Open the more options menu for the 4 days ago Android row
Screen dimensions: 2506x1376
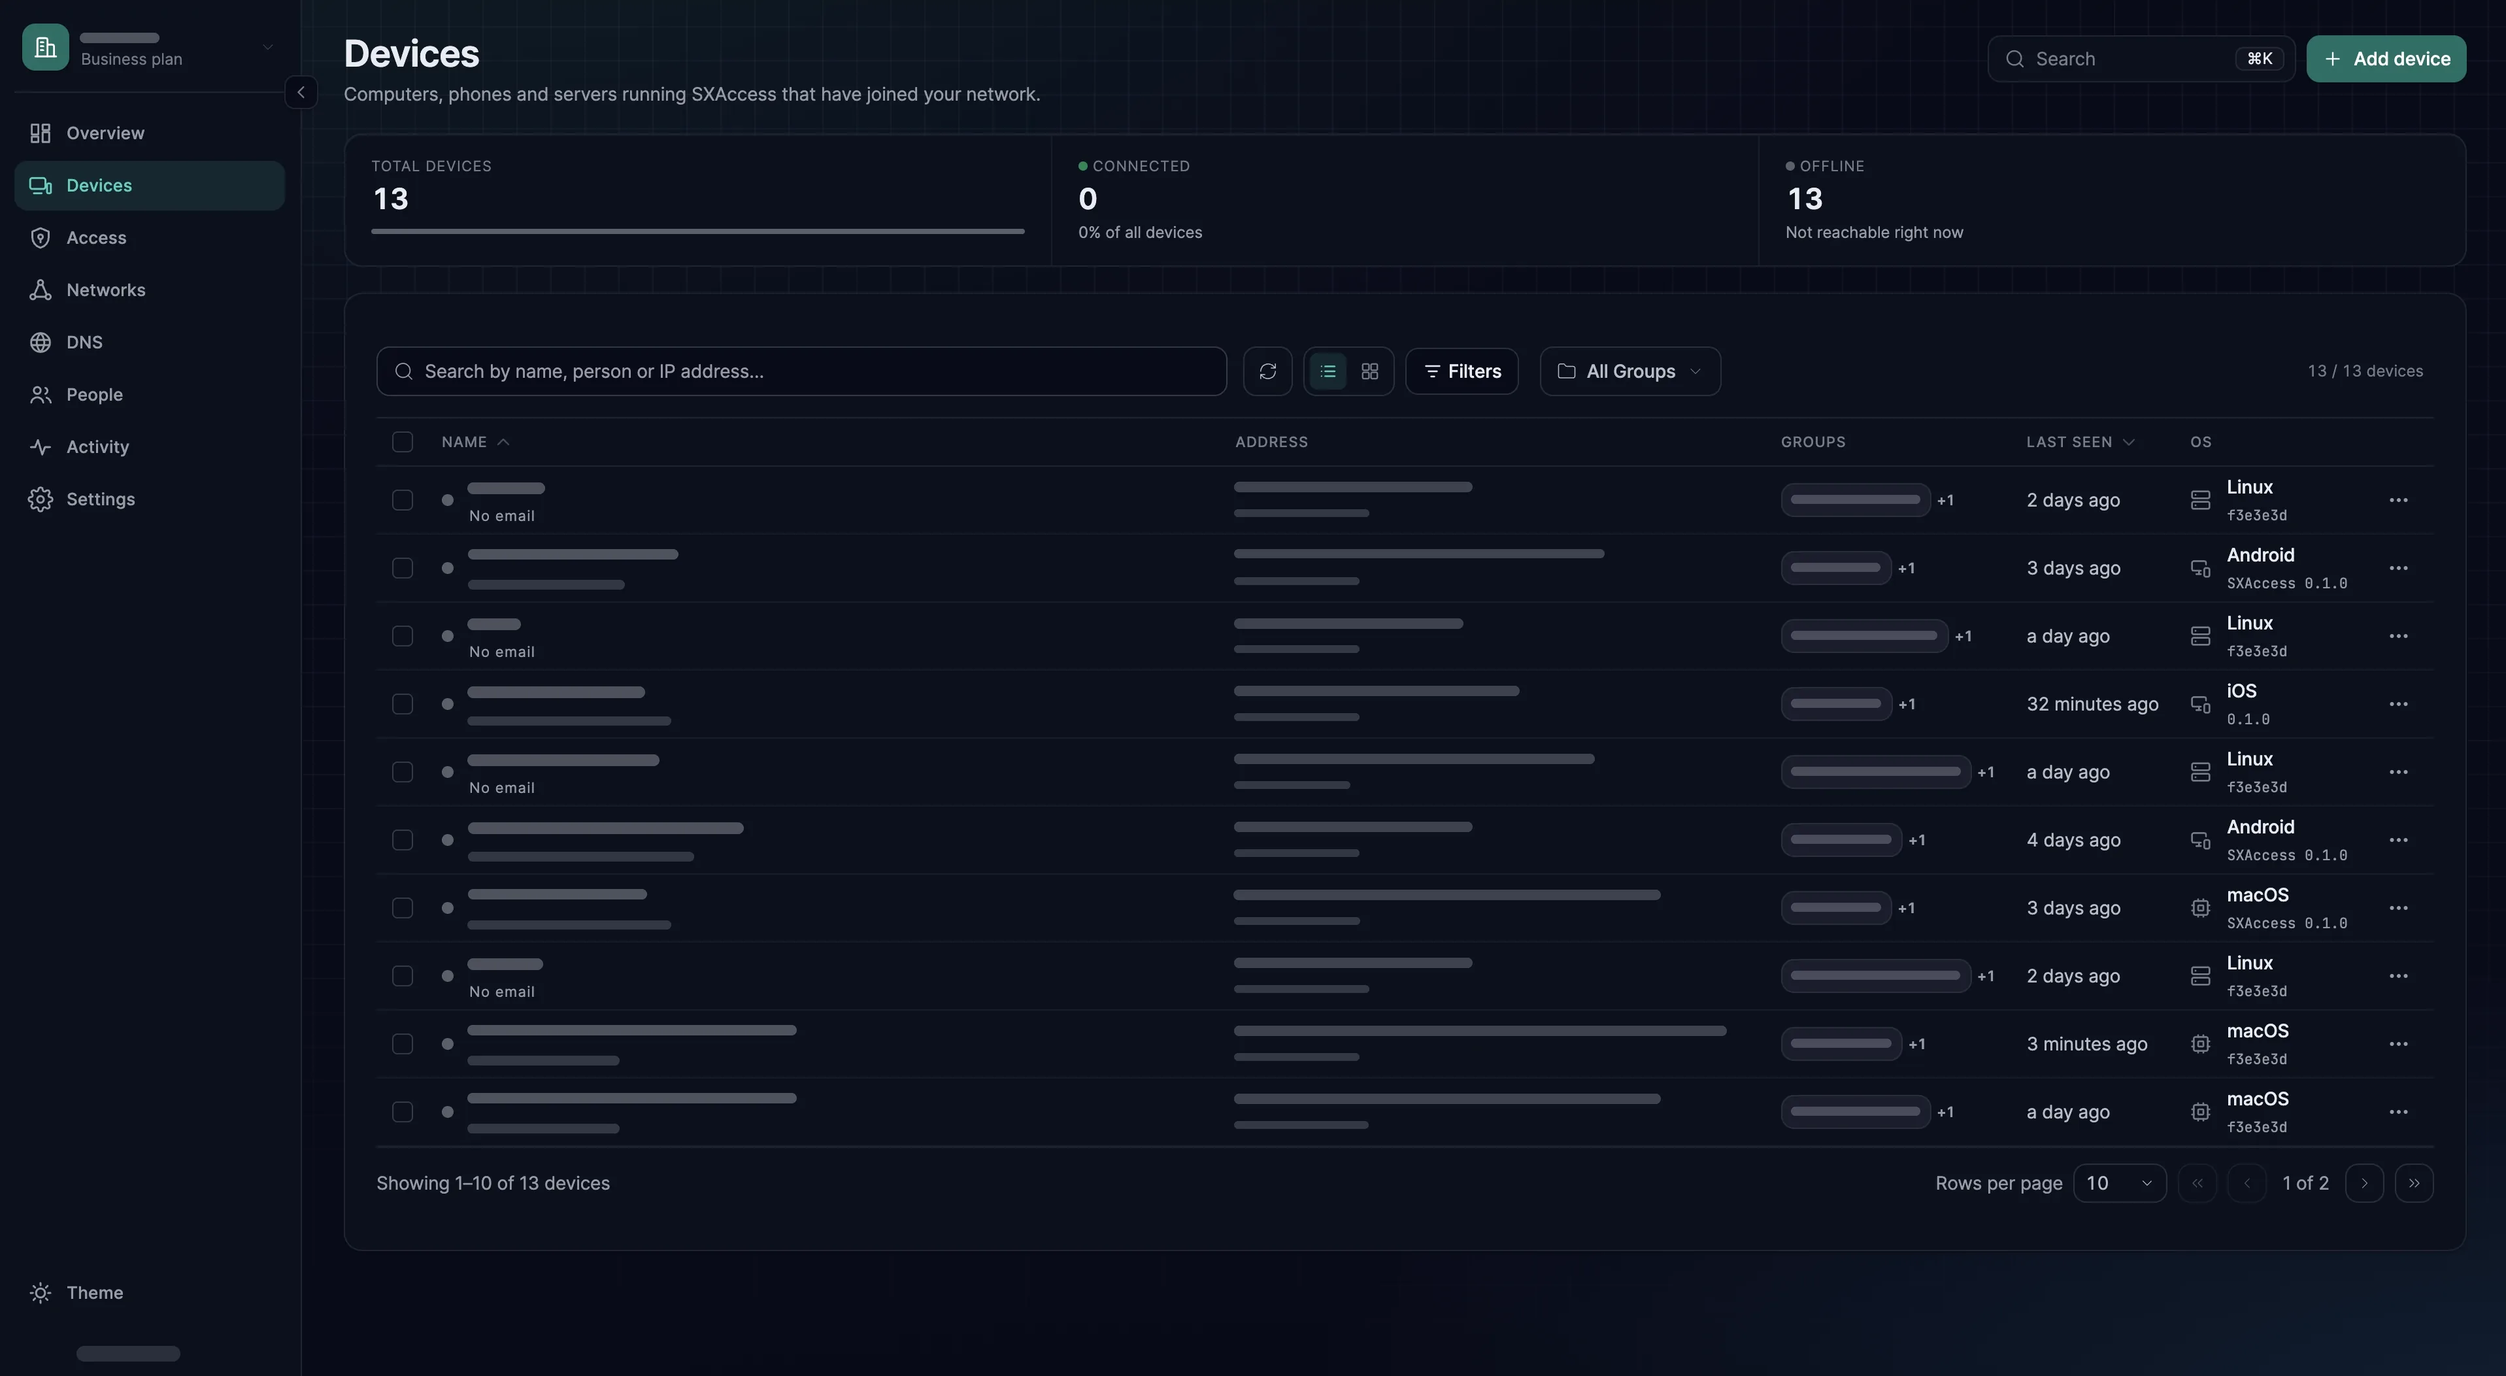tap(2398, 841)
